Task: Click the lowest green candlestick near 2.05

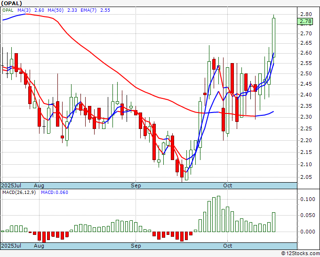Action: pyautogui.click(x=186, y=174)
